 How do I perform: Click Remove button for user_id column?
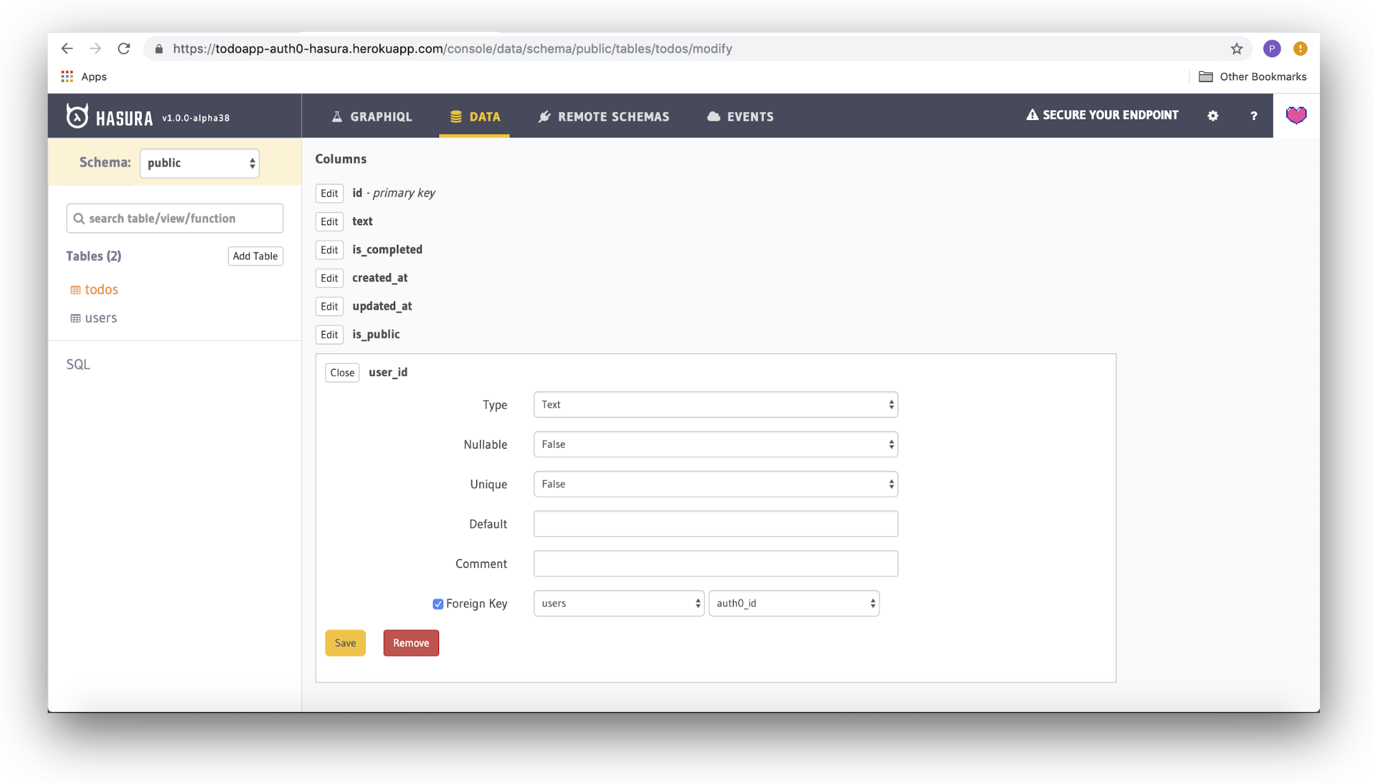click(x=410, y=642)
